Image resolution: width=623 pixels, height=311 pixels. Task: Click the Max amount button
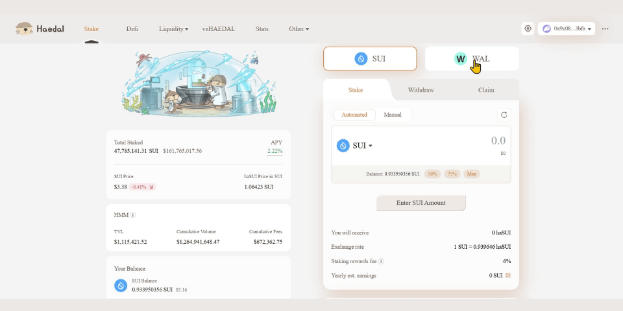coord(472,174)
